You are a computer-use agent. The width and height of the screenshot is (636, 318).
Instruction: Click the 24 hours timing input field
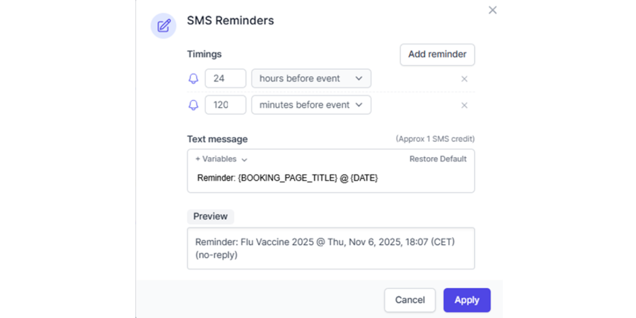[x=225, y=78]
